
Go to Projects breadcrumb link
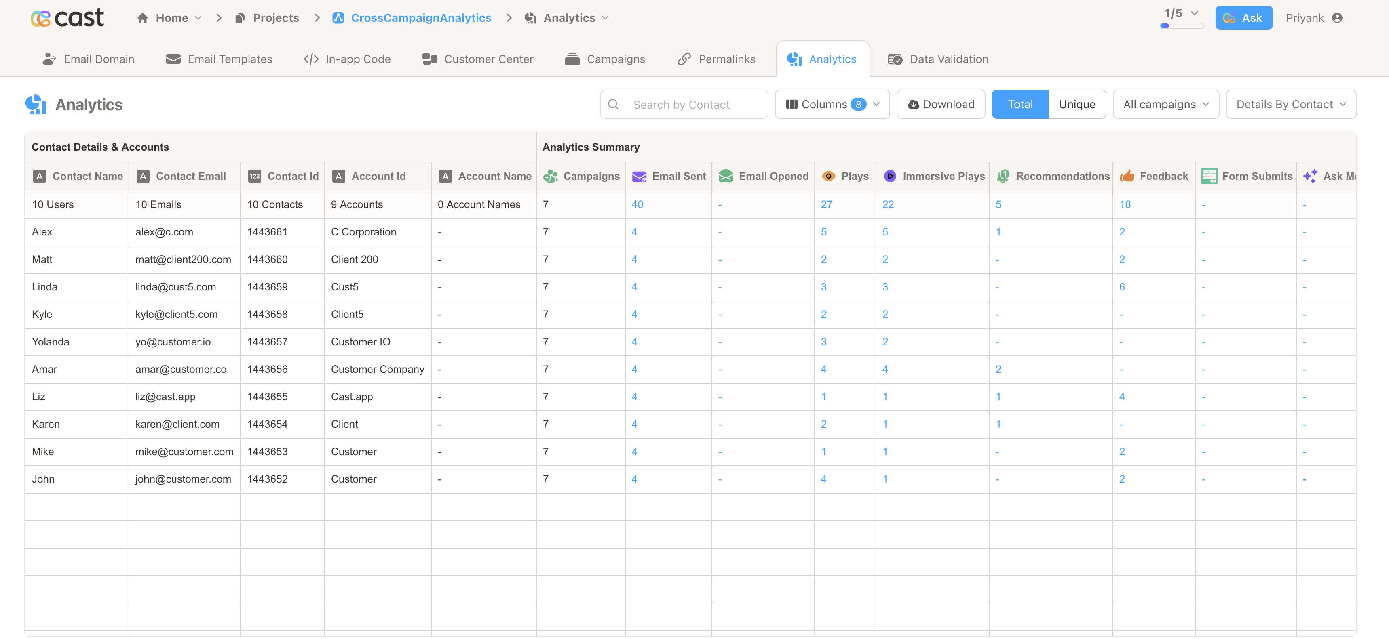tap(276, 18)
